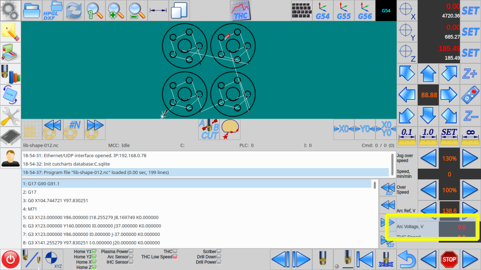Toggle the Plasma Power indicator
The width and height of the screenshot is (481, 270).
coord(131,252)
